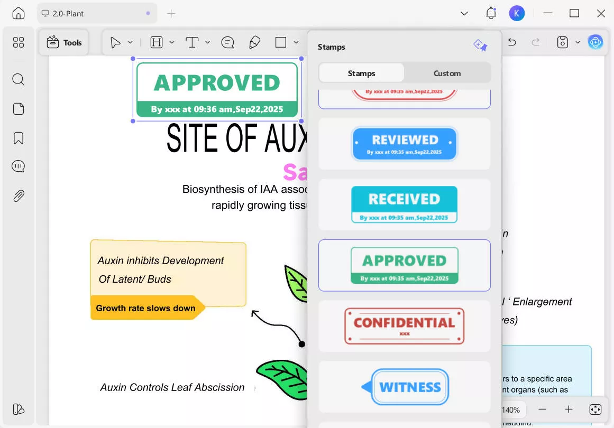
Task: Open the shape tool dropdown arrow
Action: pos(296,43)
